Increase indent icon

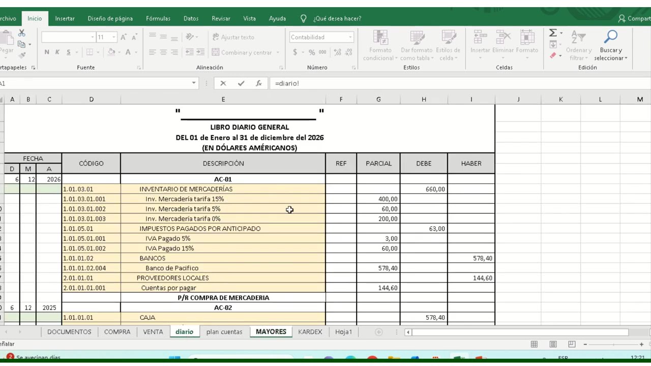(200, 52)
